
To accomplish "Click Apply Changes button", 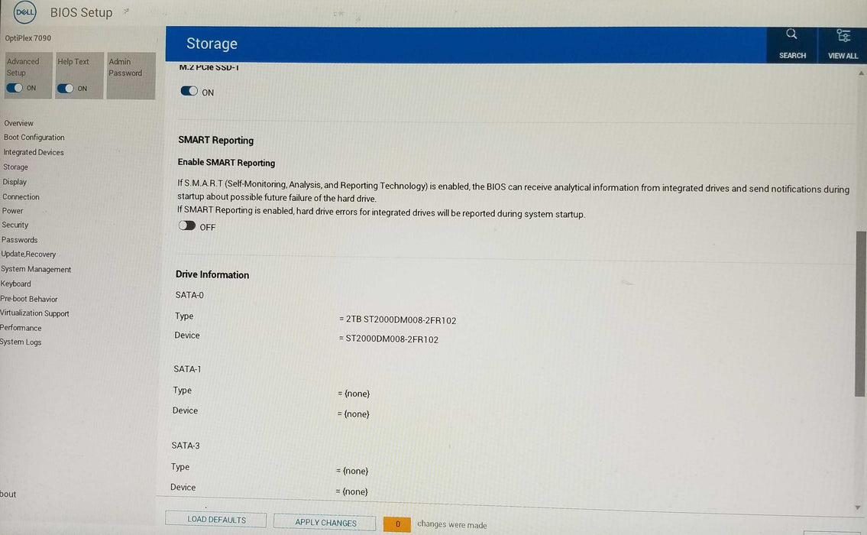I will tap(325, 522).
